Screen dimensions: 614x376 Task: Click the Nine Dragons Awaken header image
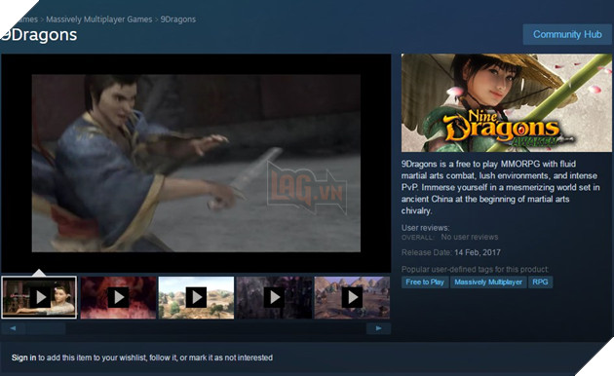pos(507,103)
